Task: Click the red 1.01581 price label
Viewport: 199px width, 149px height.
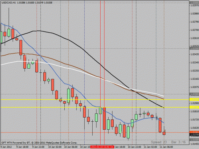Action: coord(194,132)
